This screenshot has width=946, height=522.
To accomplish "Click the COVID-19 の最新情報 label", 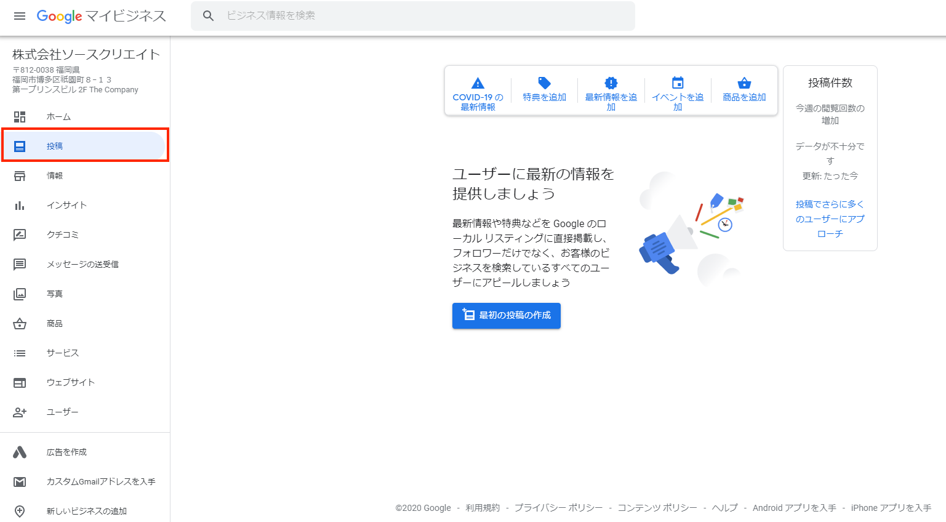I will (478, 102).
